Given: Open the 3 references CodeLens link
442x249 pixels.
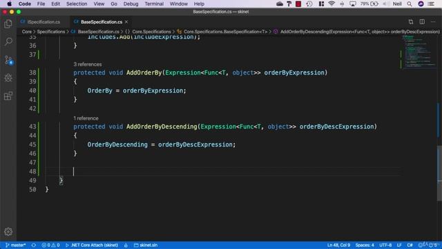Looking at the screenshot, I should coord(88,64).
